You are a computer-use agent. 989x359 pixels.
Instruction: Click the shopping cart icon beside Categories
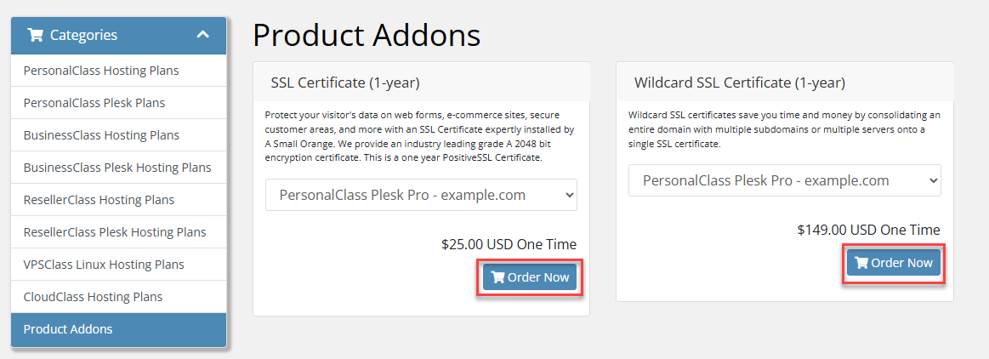pos(36,36)
